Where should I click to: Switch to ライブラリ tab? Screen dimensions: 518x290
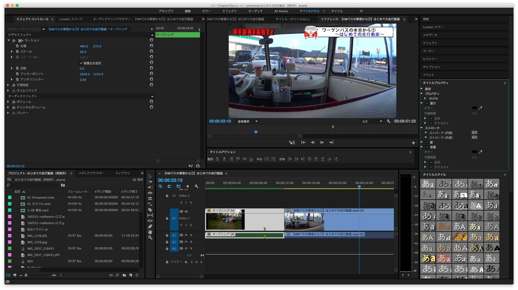click(122, 173)
